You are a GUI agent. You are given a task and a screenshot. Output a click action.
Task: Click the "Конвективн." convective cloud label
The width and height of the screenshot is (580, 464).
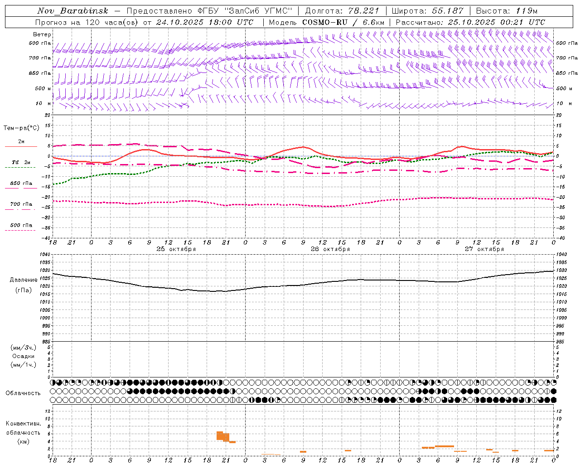[x=24, y=424]
